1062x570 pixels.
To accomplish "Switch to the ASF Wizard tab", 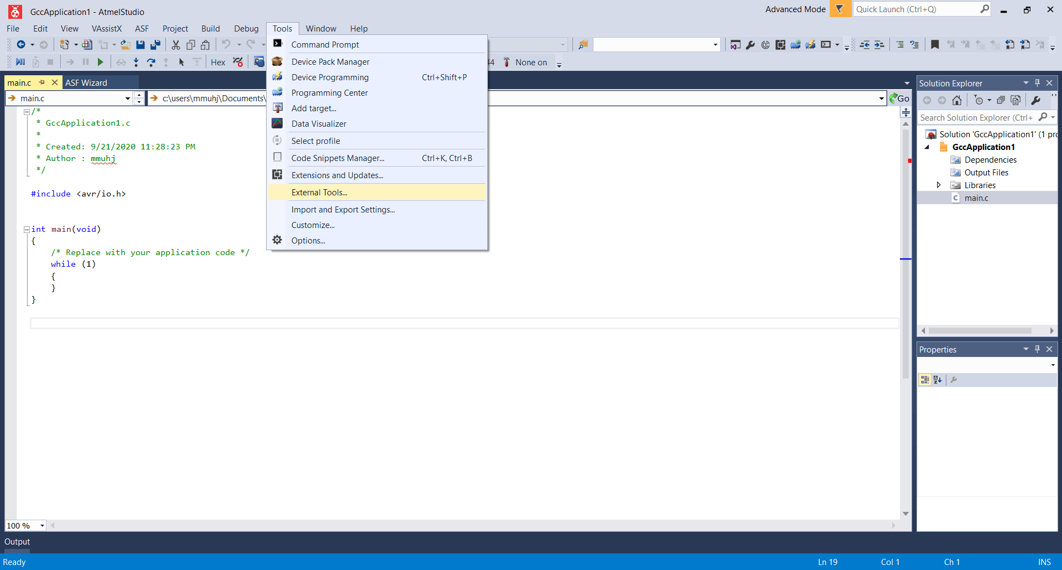I will coord(86,83).
